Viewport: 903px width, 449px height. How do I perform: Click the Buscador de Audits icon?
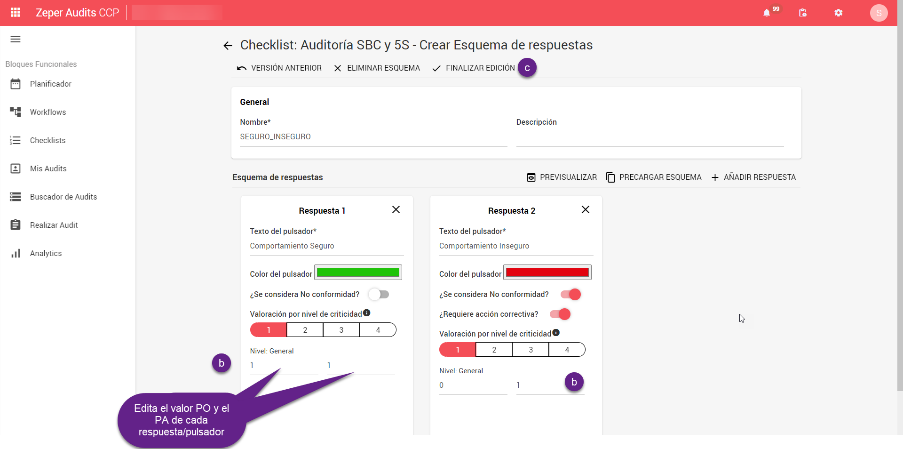click(x=16, y=197)
